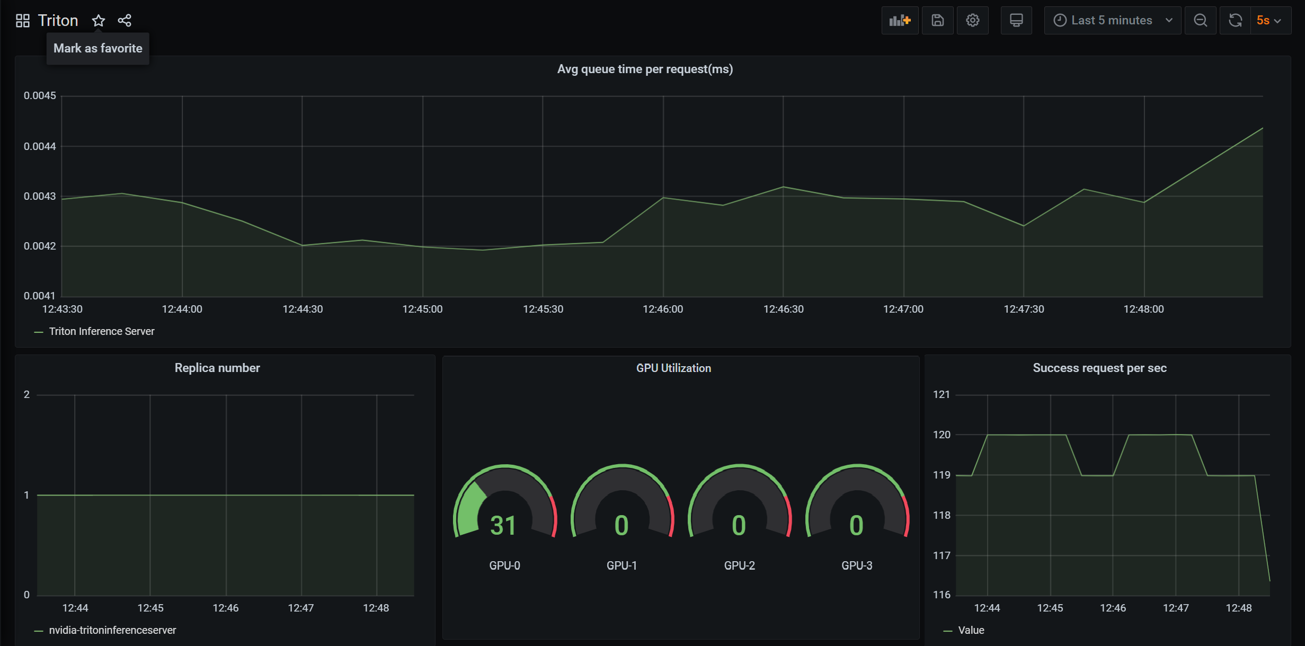Viewport: 1305px width, 646px height.
Task: Expand the 5s refresh interval dropdown
Action: click(x=1271, y=21)
